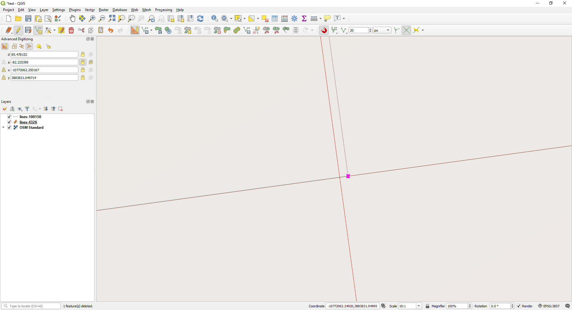Expand the OSM Standard layer tree arrow
572x310 pixels.
click(3, 127)
